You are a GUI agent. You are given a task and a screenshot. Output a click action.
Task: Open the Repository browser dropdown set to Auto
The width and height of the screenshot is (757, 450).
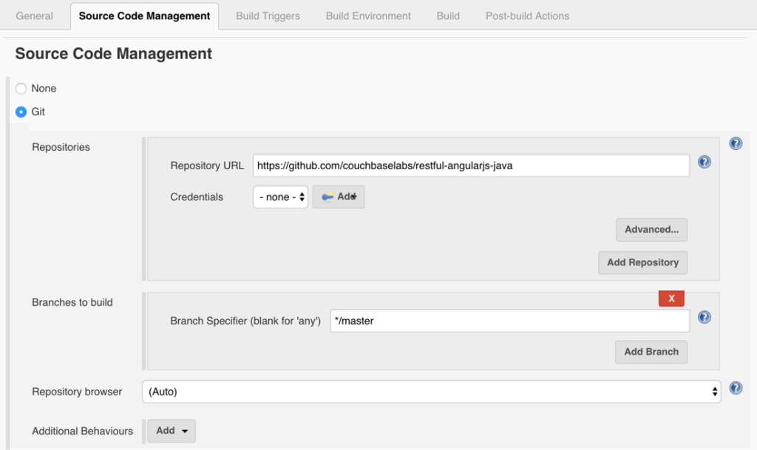[x=431, y=392]
